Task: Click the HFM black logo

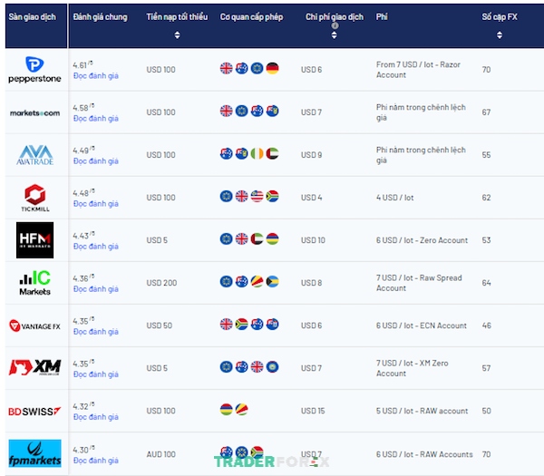Action: click(34, 240)
